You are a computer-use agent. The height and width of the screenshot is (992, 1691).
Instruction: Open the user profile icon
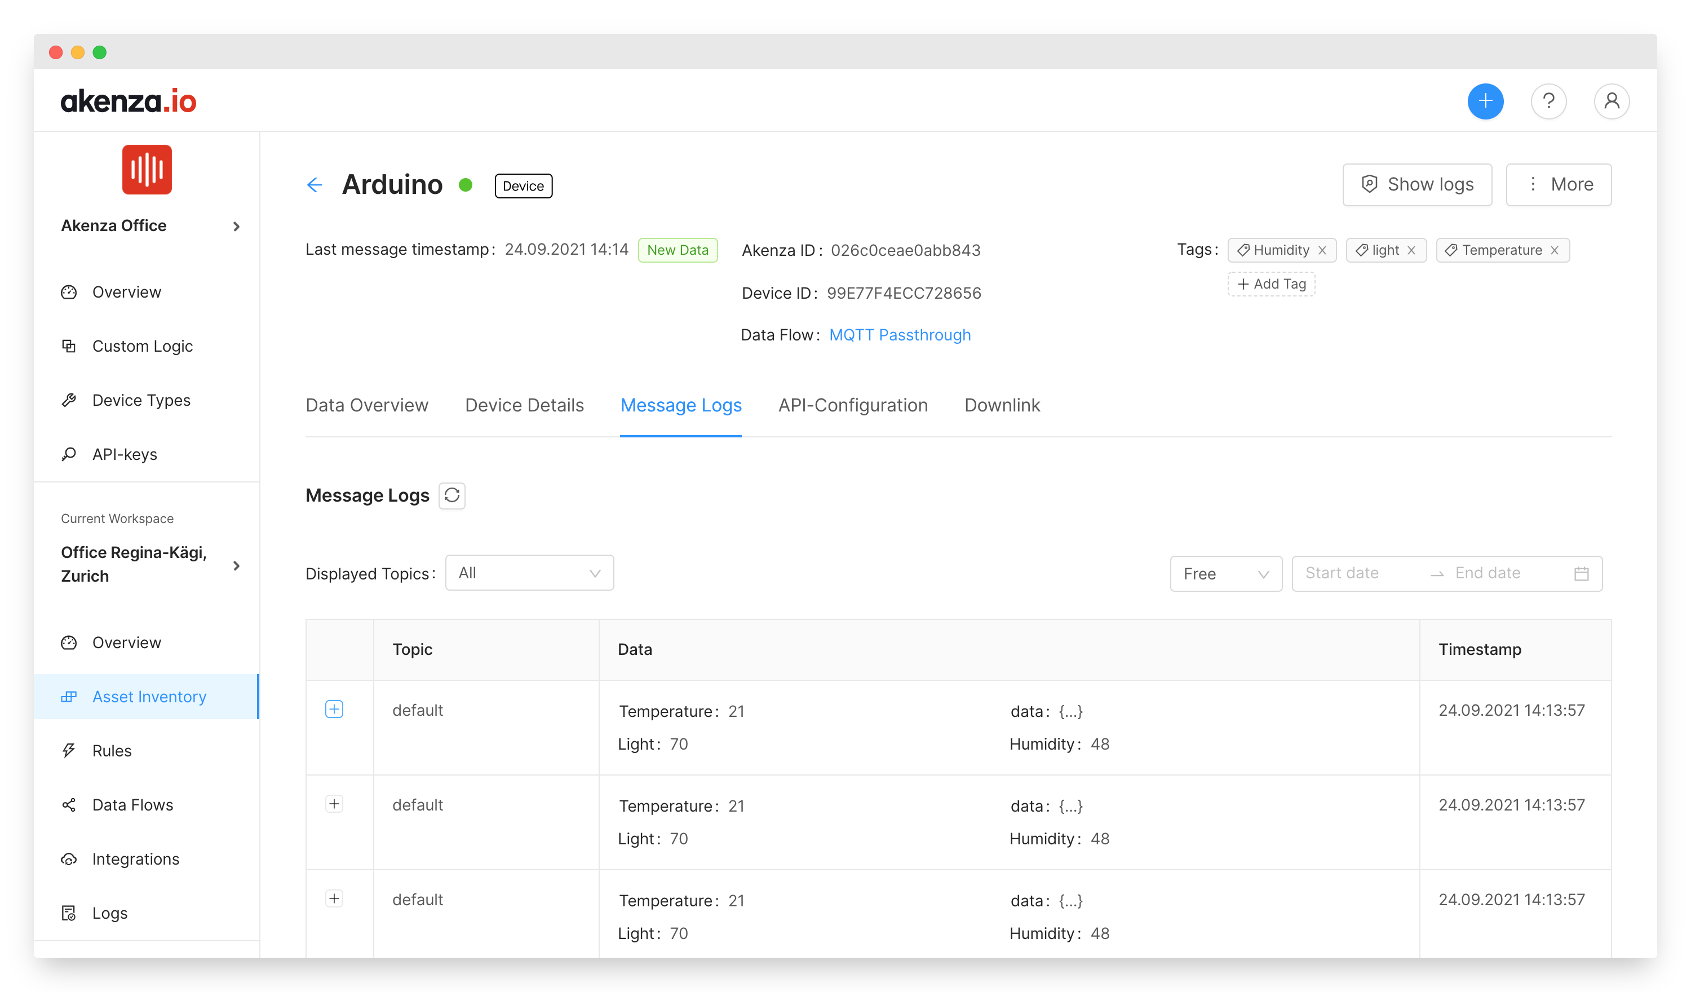pos(1611,101)
